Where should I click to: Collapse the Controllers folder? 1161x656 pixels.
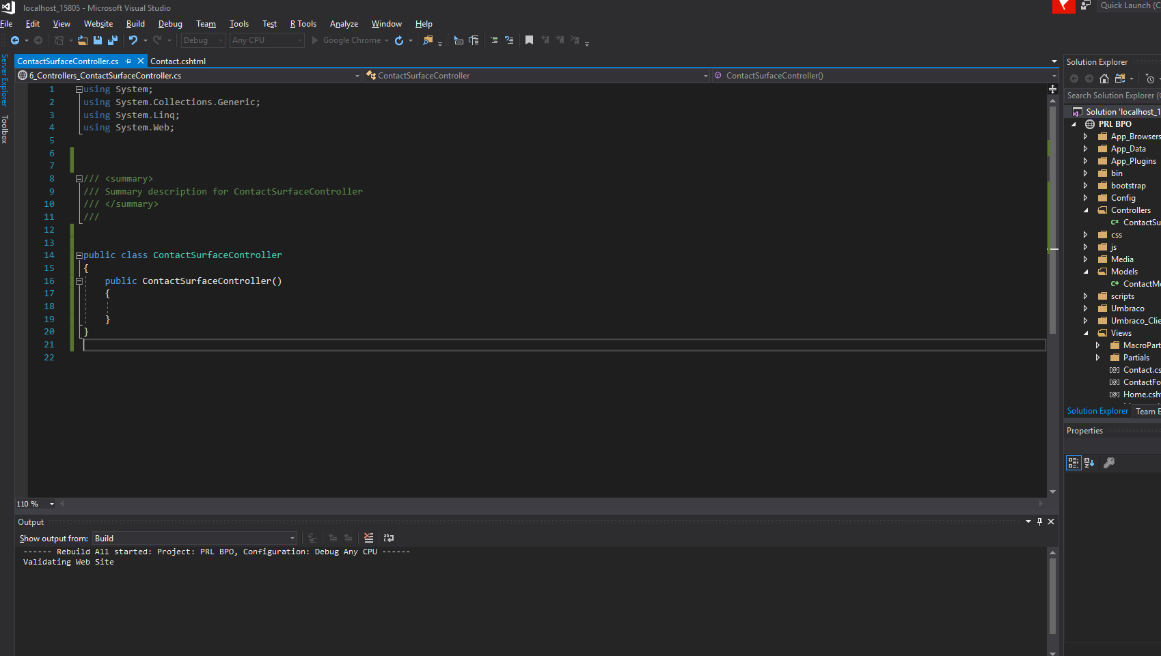click(1085, 210)
